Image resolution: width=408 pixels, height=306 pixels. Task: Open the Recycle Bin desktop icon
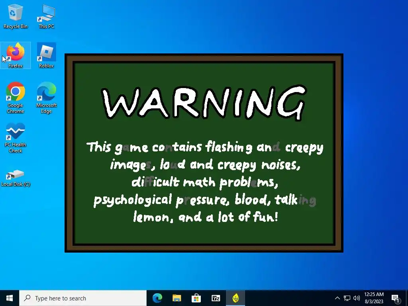[16, 16]
